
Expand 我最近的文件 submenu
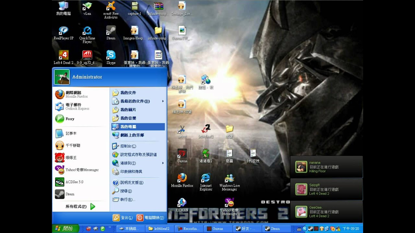point(138,101)
